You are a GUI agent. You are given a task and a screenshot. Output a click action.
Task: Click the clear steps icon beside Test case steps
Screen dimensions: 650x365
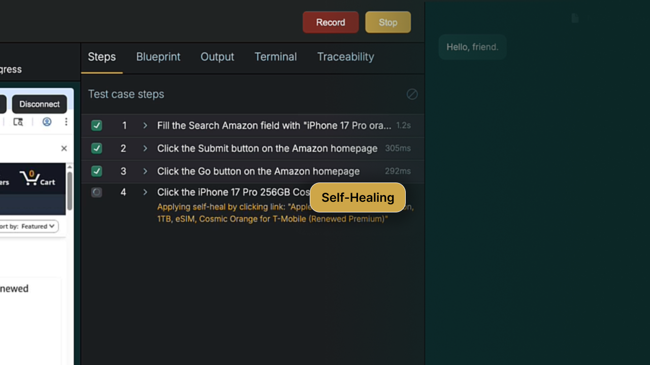click(412, 94)
